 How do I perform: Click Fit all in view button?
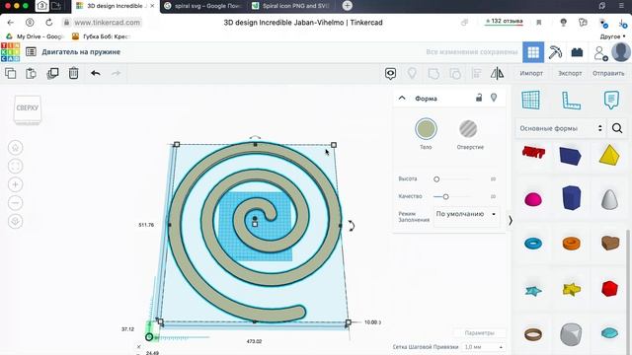[16, 167]
